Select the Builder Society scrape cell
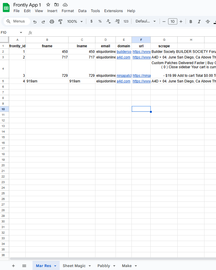Image resolution: width=216 pixels, height=270 pixels. 164,52
